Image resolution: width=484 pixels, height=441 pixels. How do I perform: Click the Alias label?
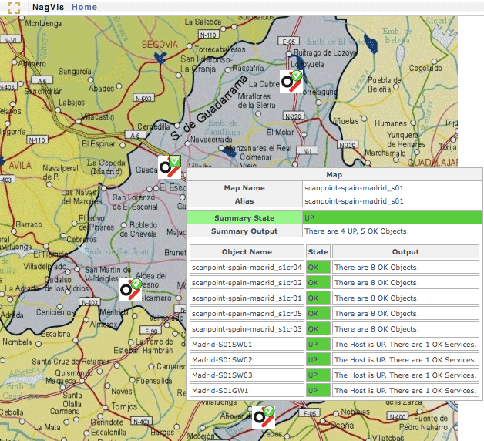[244, 200]
